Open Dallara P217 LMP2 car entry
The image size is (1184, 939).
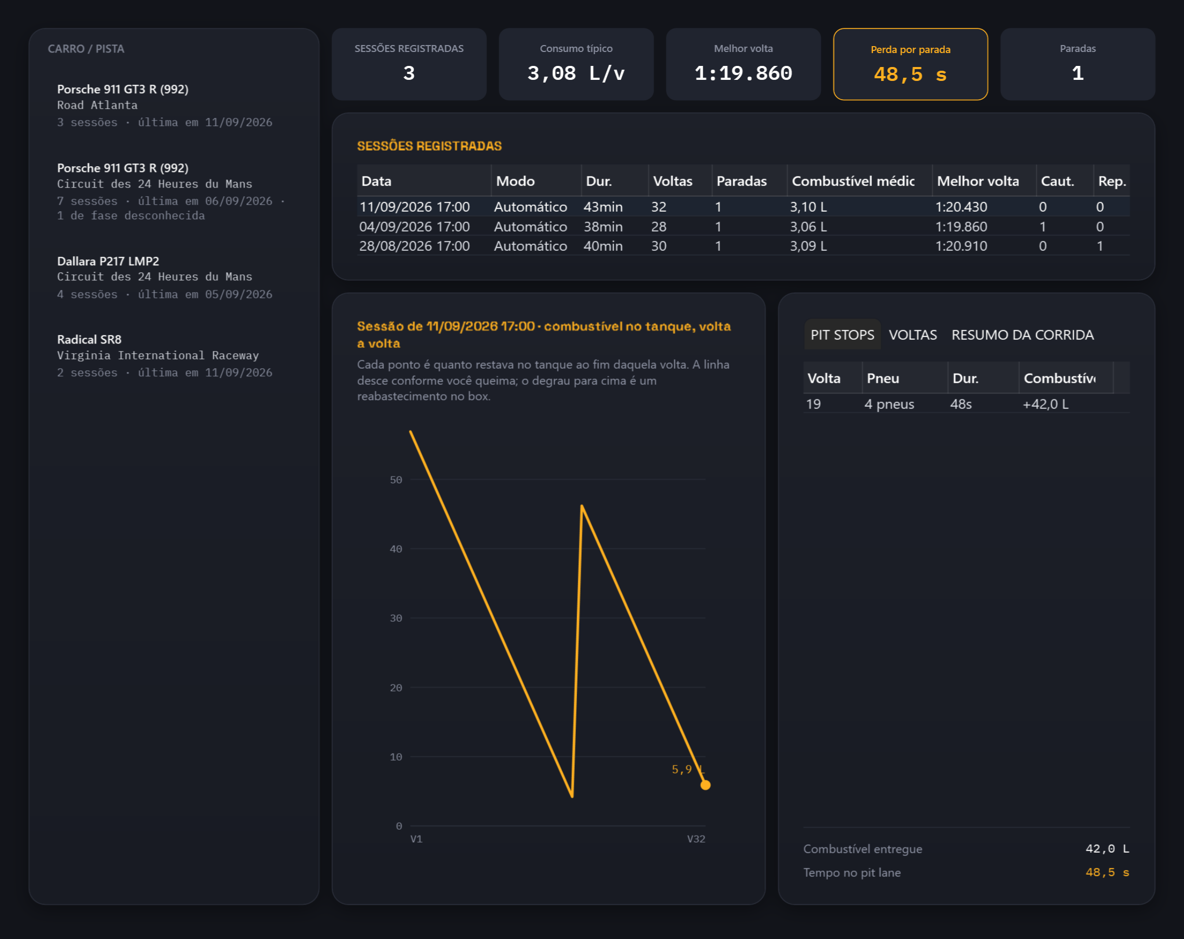point(174,278)
